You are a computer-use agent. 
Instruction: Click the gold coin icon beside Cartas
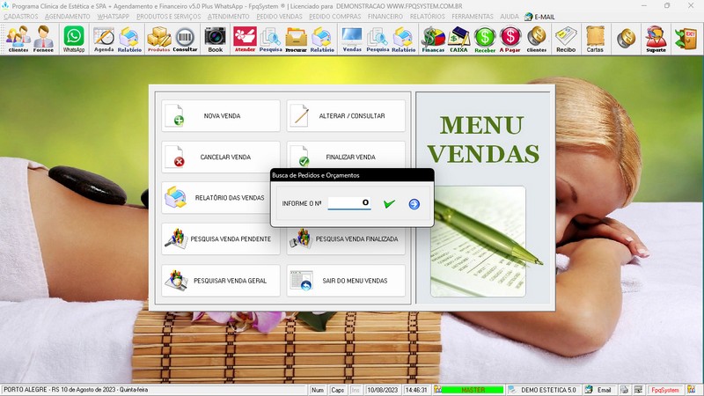pyautogui.click(x=626, y=39)
